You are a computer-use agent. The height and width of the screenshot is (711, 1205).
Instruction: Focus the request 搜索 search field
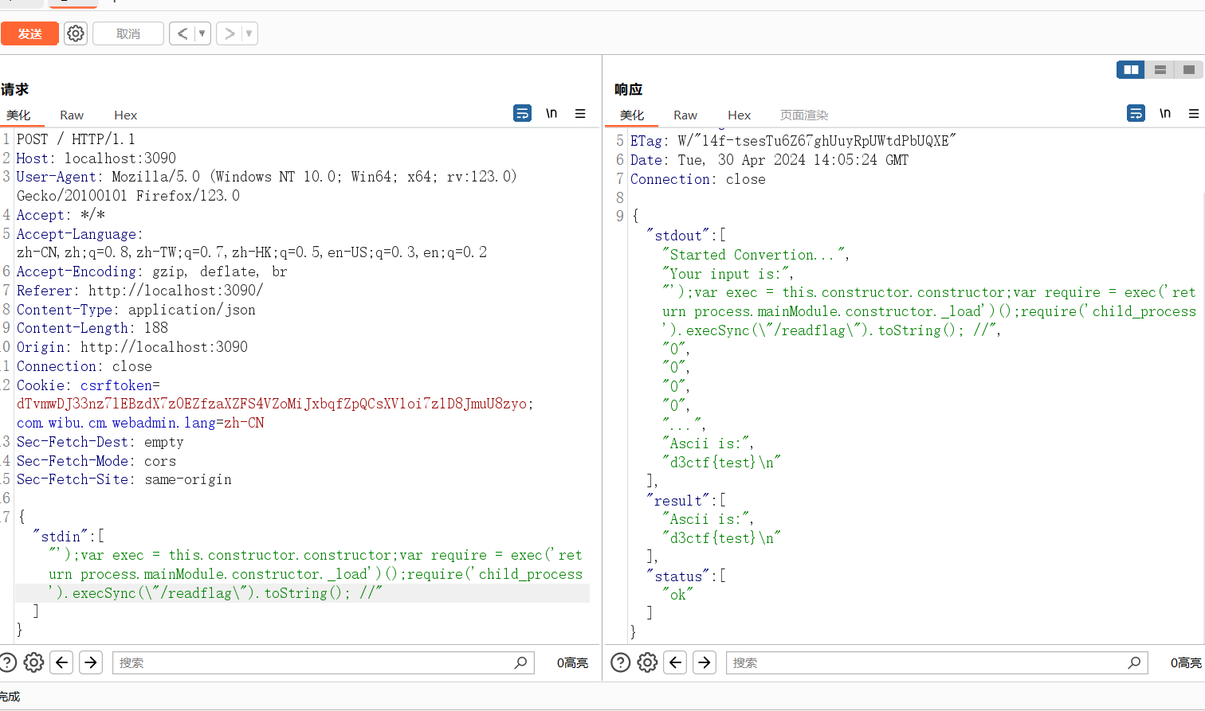[323, 662]
